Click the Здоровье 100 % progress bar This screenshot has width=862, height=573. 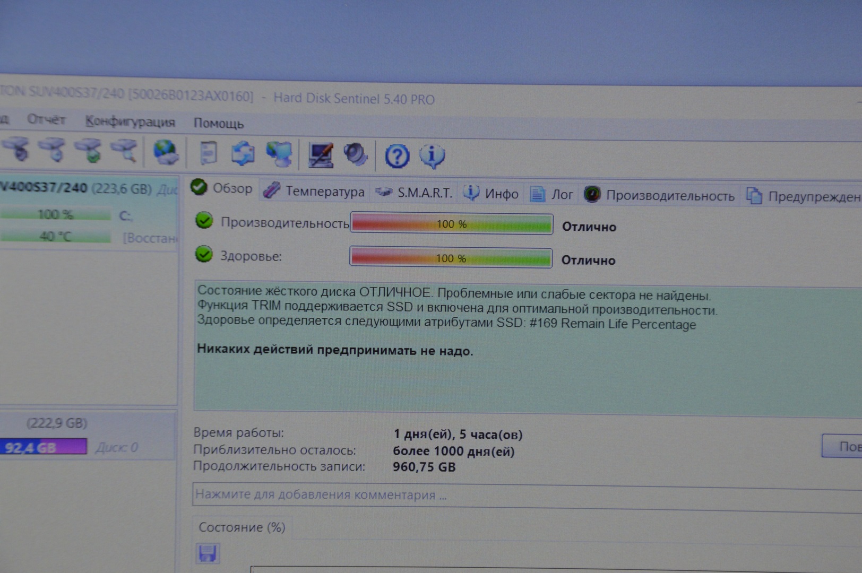(x=451, y=258)
